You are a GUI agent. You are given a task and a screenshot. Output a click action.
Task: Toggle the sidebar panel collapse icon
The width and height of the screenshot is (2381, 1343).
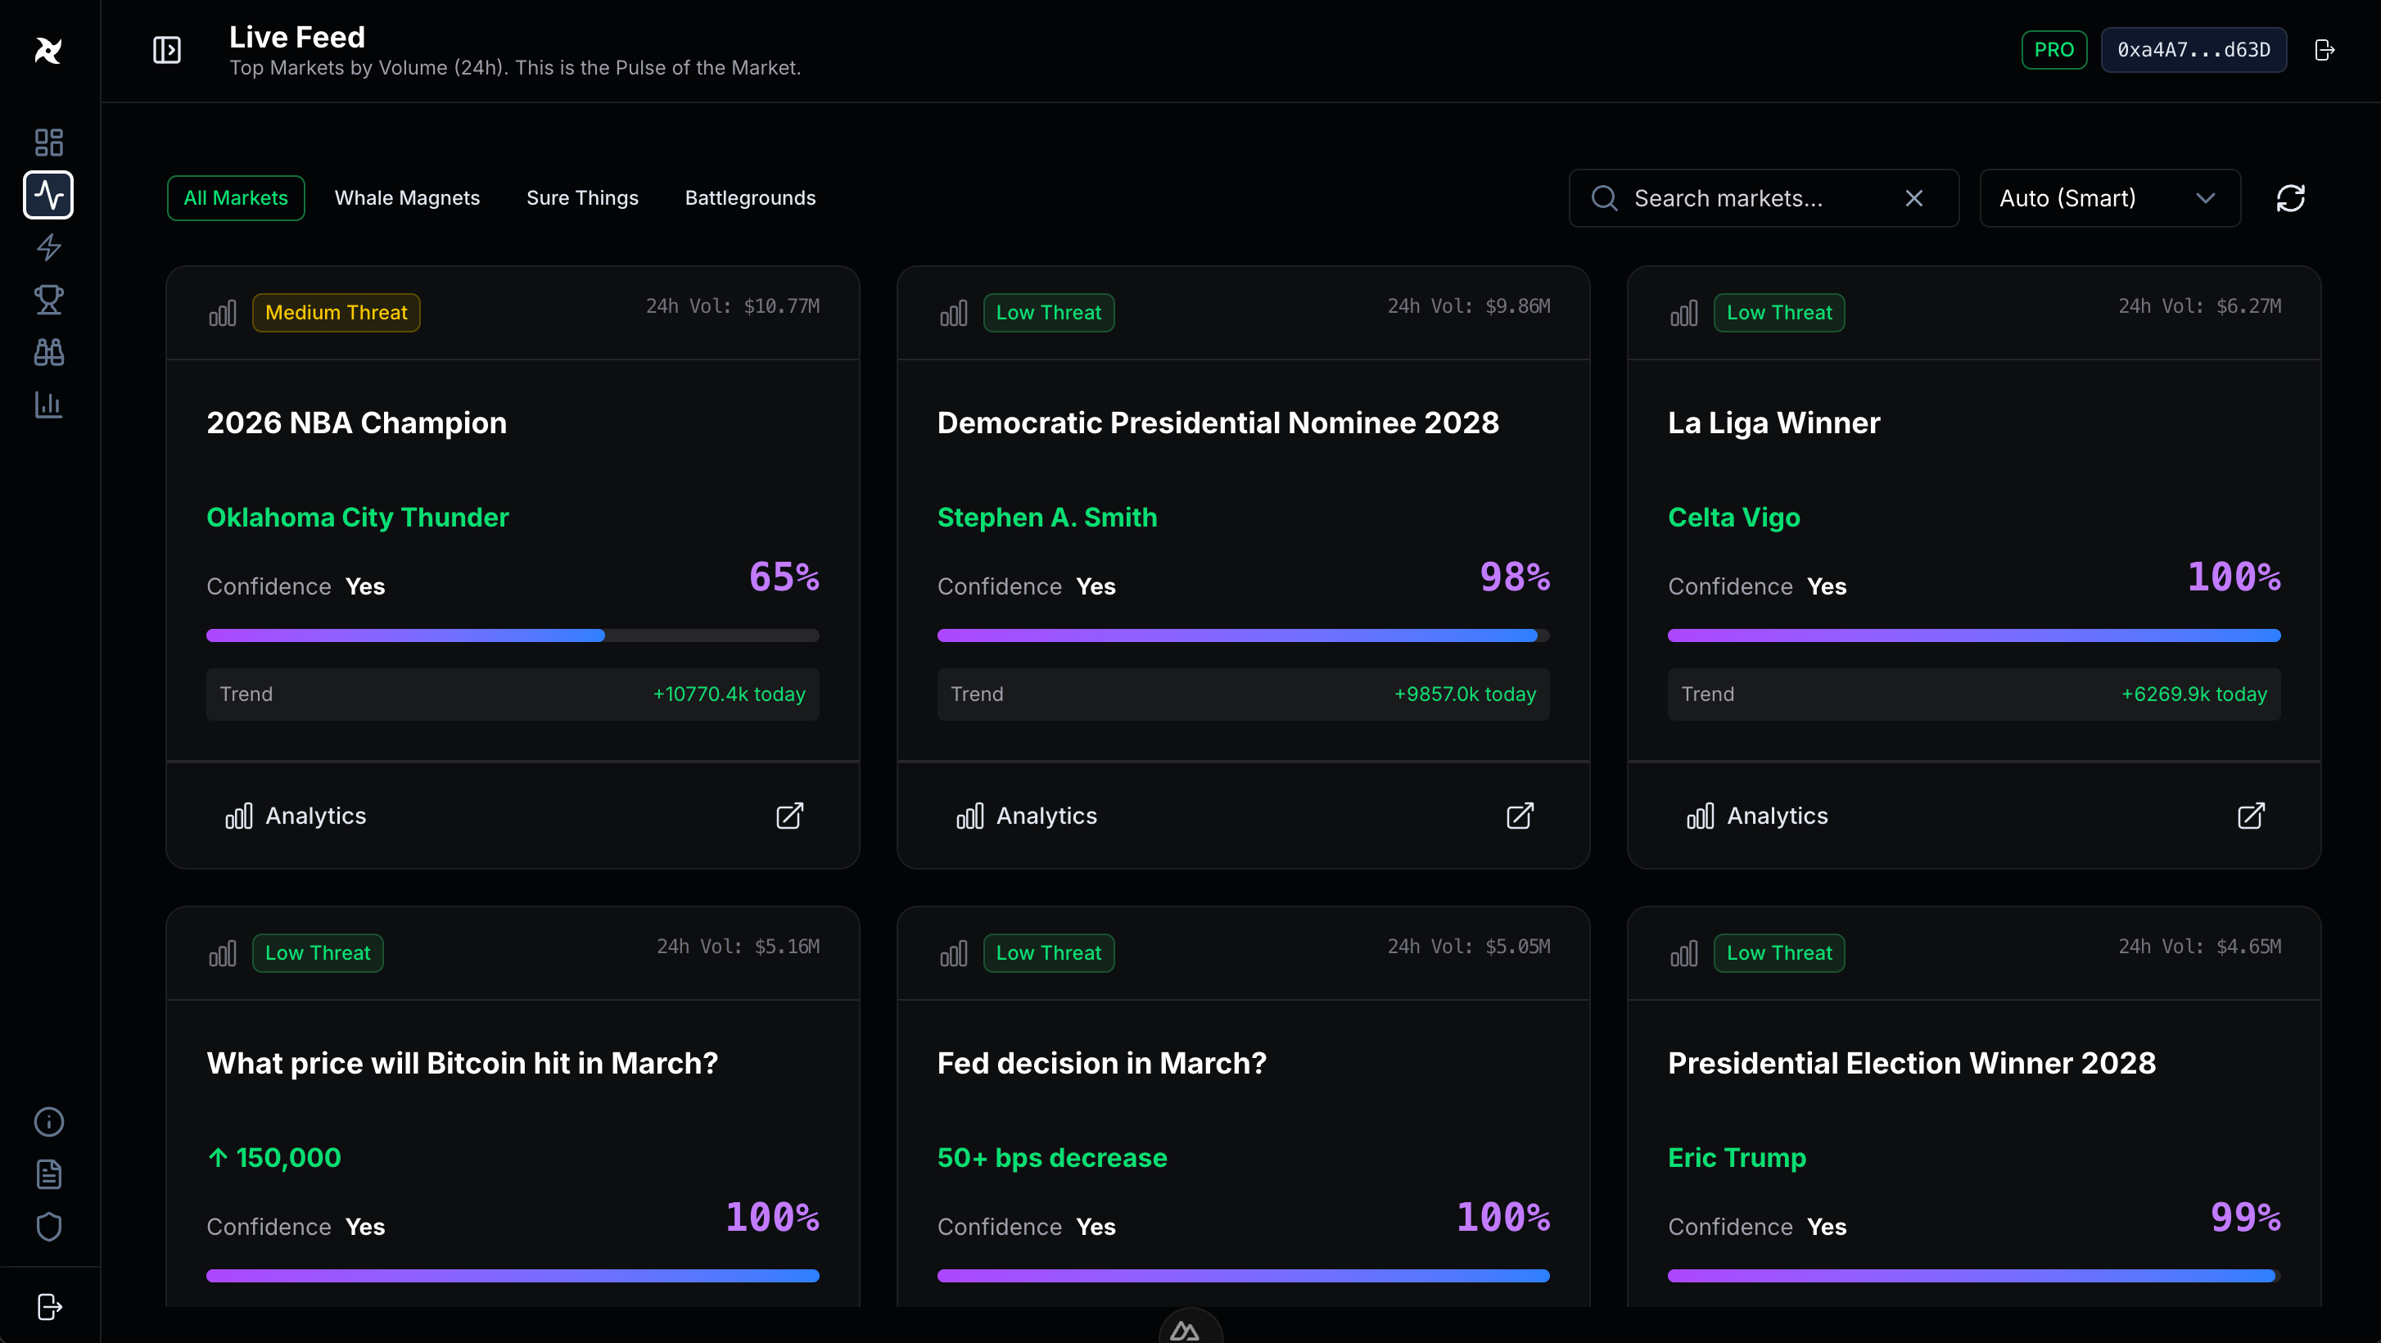[x=166, y=50]
